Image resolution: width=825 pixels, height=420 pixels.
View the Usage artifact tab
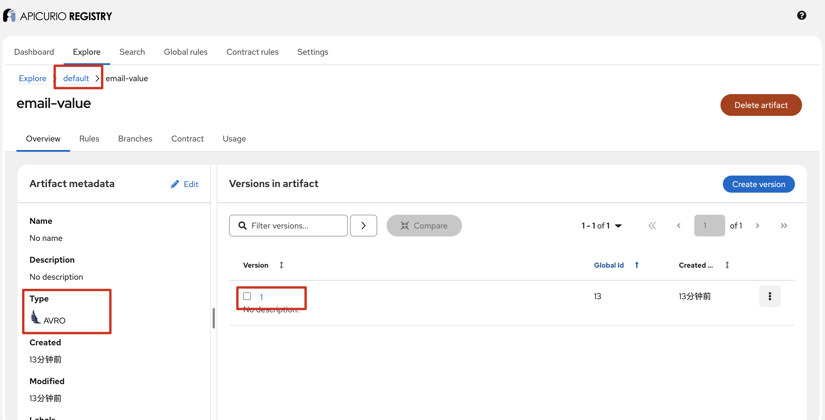coord(234,139)
